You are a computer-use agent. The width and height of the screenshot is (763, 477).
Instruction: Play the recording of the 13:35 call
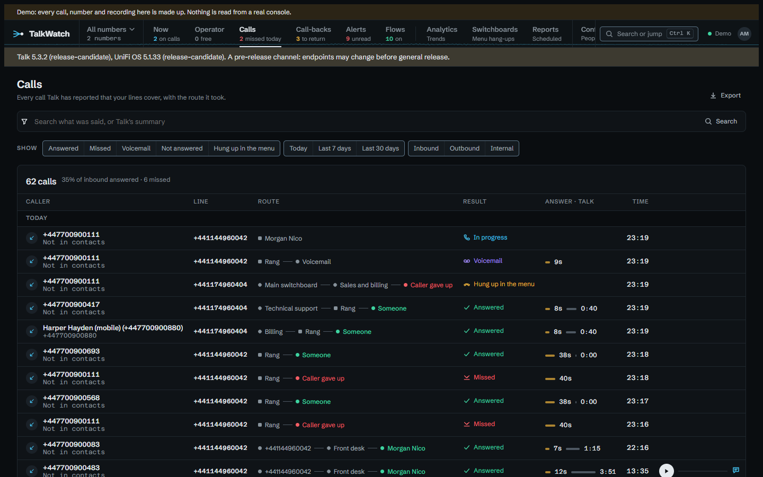[x=667, y=471]
